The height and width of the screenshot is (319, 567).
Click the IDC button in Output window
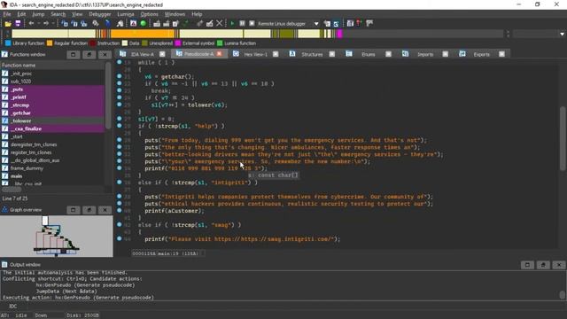point(12,307)
